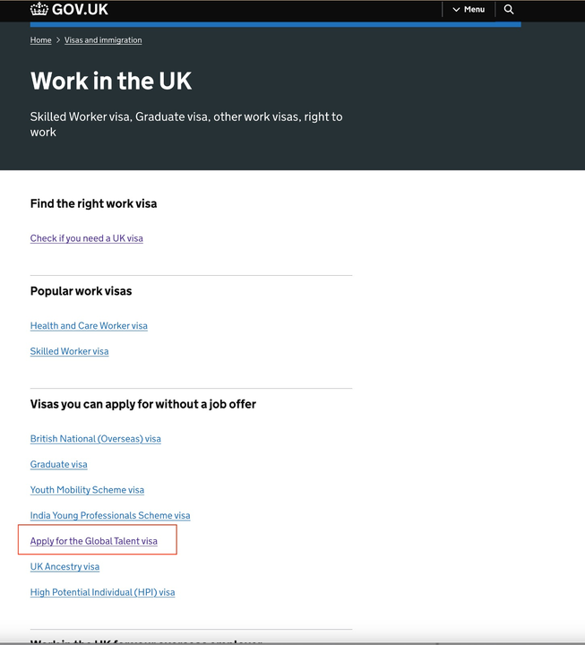
Task: Click the GOV.UK crown logo
Action: pos(39,9)
